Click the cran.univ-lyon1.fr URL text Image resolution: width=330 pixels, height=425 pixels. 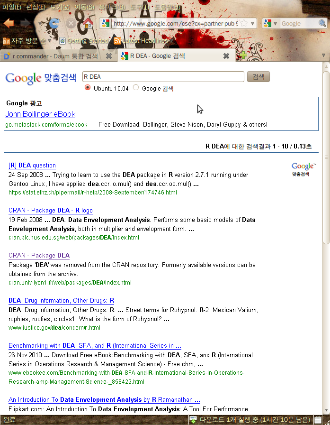point(70,282)
